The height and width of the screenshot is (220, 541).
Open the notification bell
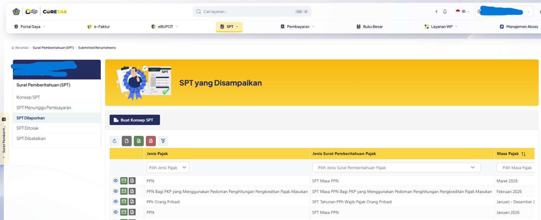(445, 11)
